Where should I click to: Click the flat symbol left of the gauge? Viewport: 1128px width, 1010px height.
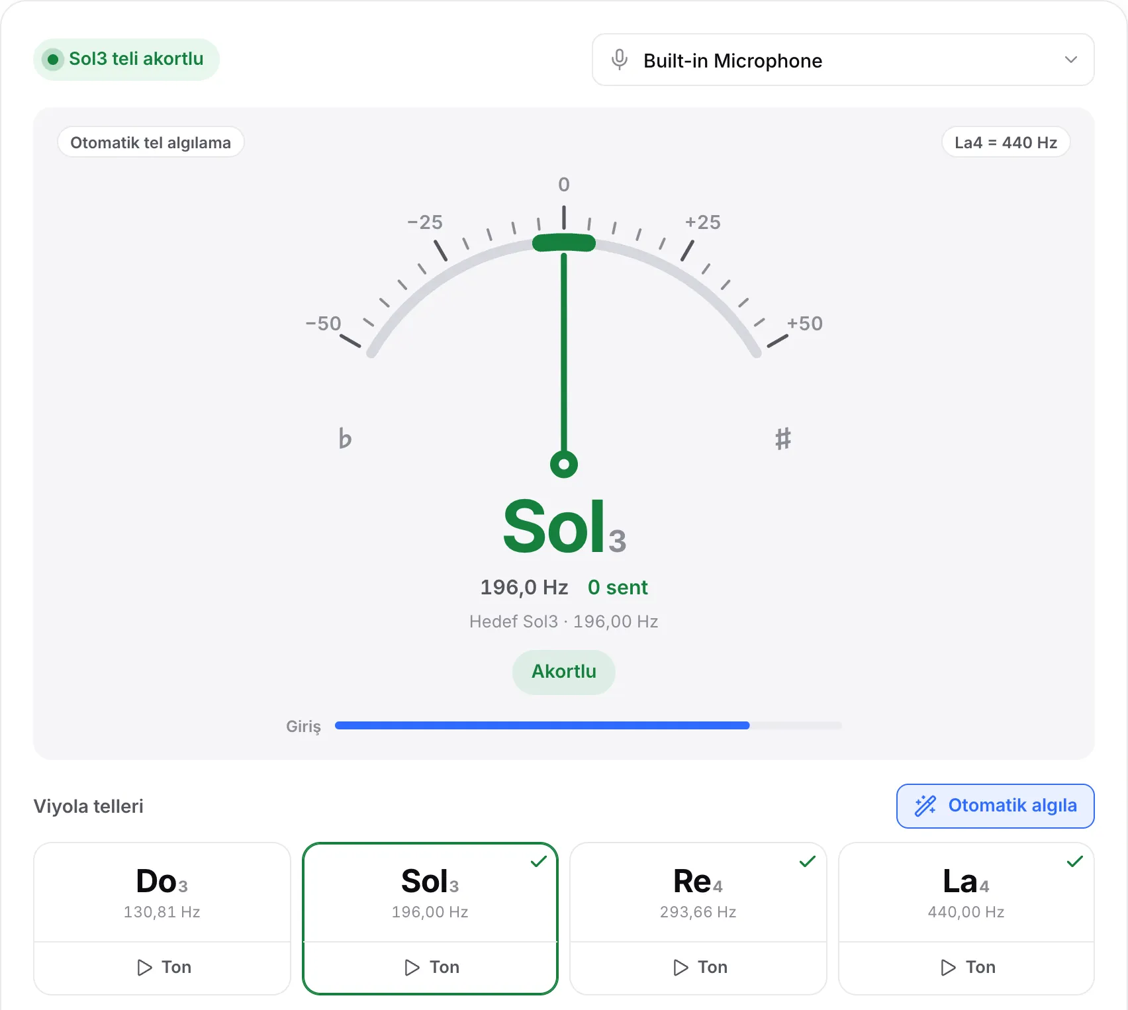pyautogui.click(x=345, y=438)
